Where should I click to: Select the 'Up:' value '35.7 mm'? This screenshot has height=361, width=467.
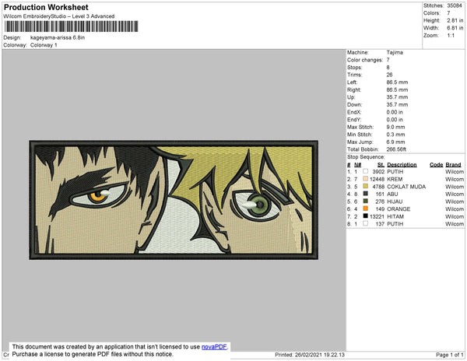397,97
